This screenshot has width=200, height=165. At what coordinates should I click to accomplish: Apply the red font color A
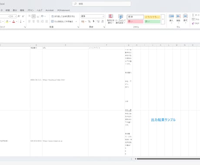tap(13, 21)
